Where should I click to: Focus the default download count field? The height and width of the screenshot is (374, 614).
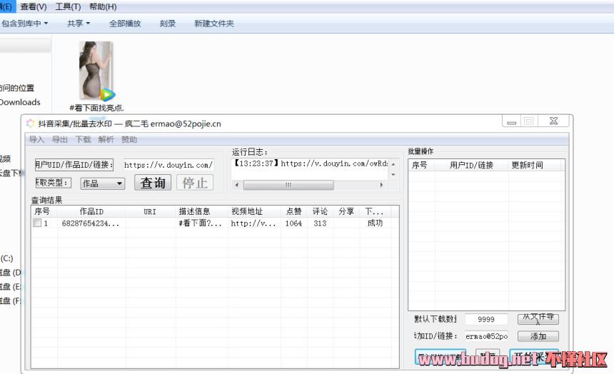pos(486,320)
